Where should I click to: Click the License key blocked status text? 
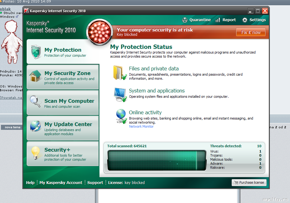[x=127, y=183]
